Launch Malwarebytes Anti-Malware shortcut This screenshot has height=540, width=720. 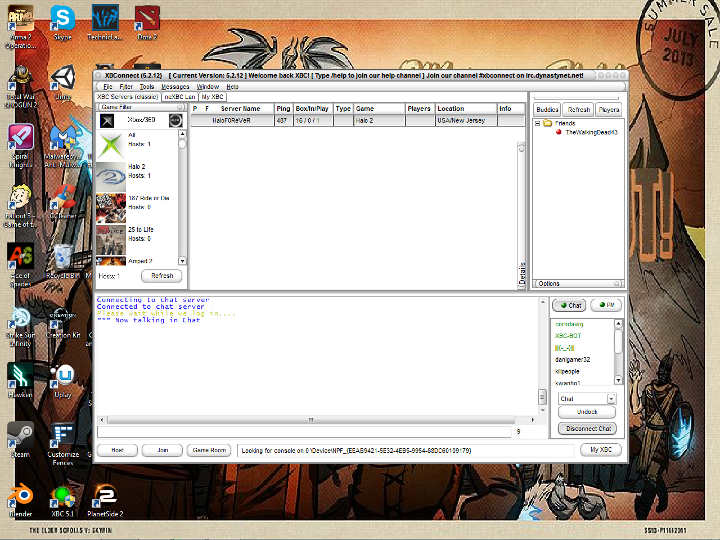pos(62,146)
